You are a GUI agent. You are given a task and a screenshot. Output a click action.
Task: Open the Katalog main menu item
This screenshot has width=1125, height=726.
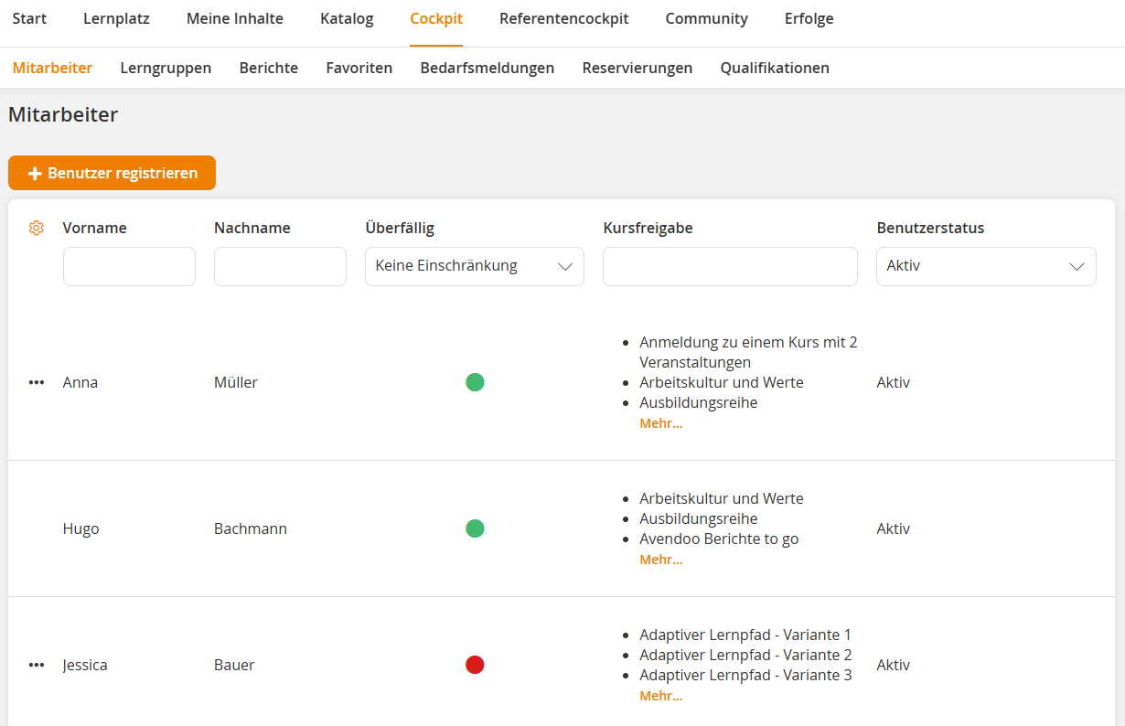(347, 19)
